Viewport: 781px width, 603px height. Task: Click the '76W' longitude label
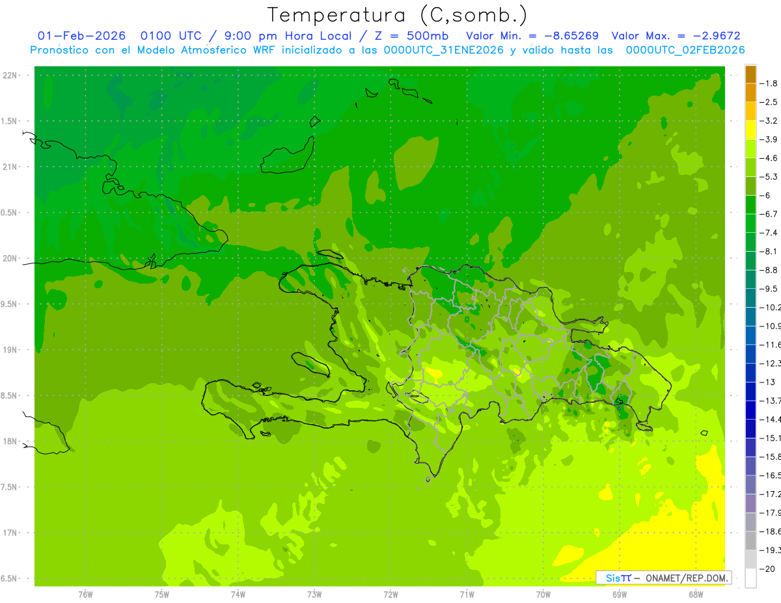[85, 595]
